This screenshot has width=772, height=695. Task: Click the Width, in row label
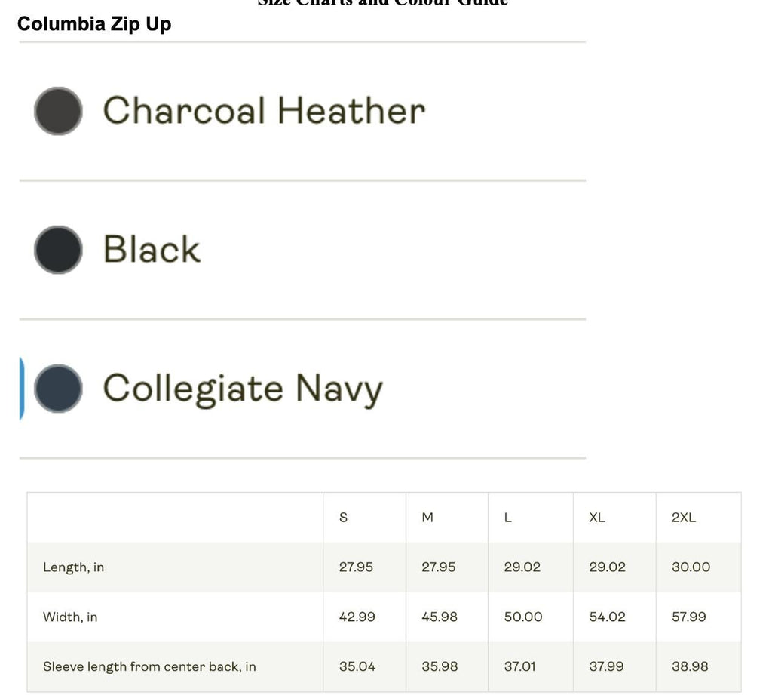tap(70, 617)
